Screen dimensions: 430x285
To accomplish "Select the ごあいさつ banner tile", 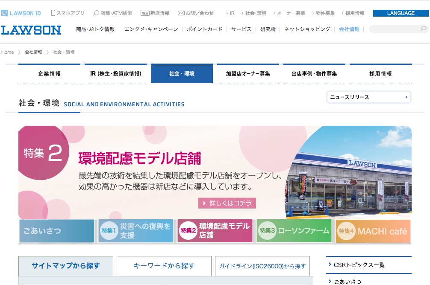I will pos(56,231).
